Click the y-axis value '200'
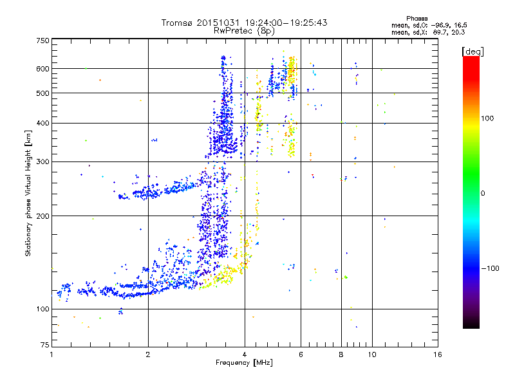This screenshot has width=515, height=386. click(x=43, y=216)
